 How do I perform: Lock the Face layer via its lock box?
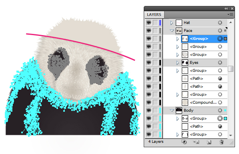[155, 31]
